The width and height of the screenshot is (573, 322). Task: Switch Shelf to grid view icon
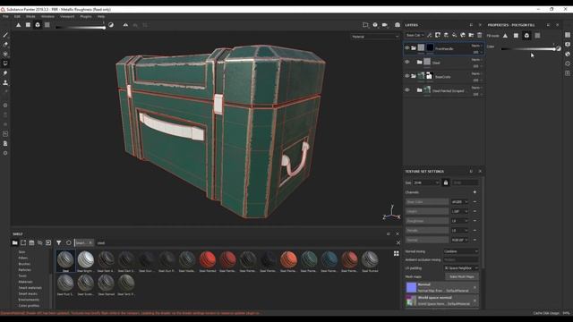coord(396,253)
